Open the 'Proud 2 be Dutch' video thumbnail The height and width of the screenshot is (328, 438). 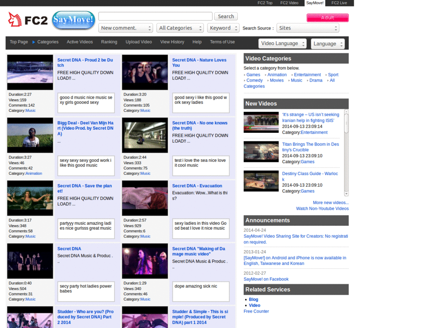30,72
